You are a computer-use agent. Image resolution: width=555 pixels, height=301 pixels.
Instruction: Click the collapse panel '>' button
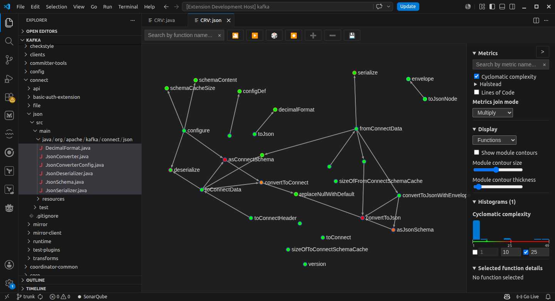[x=542, y=52]
